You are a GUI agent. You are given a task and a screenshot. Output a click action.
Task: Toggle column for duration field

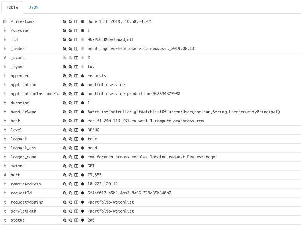(x=76, y=103)
